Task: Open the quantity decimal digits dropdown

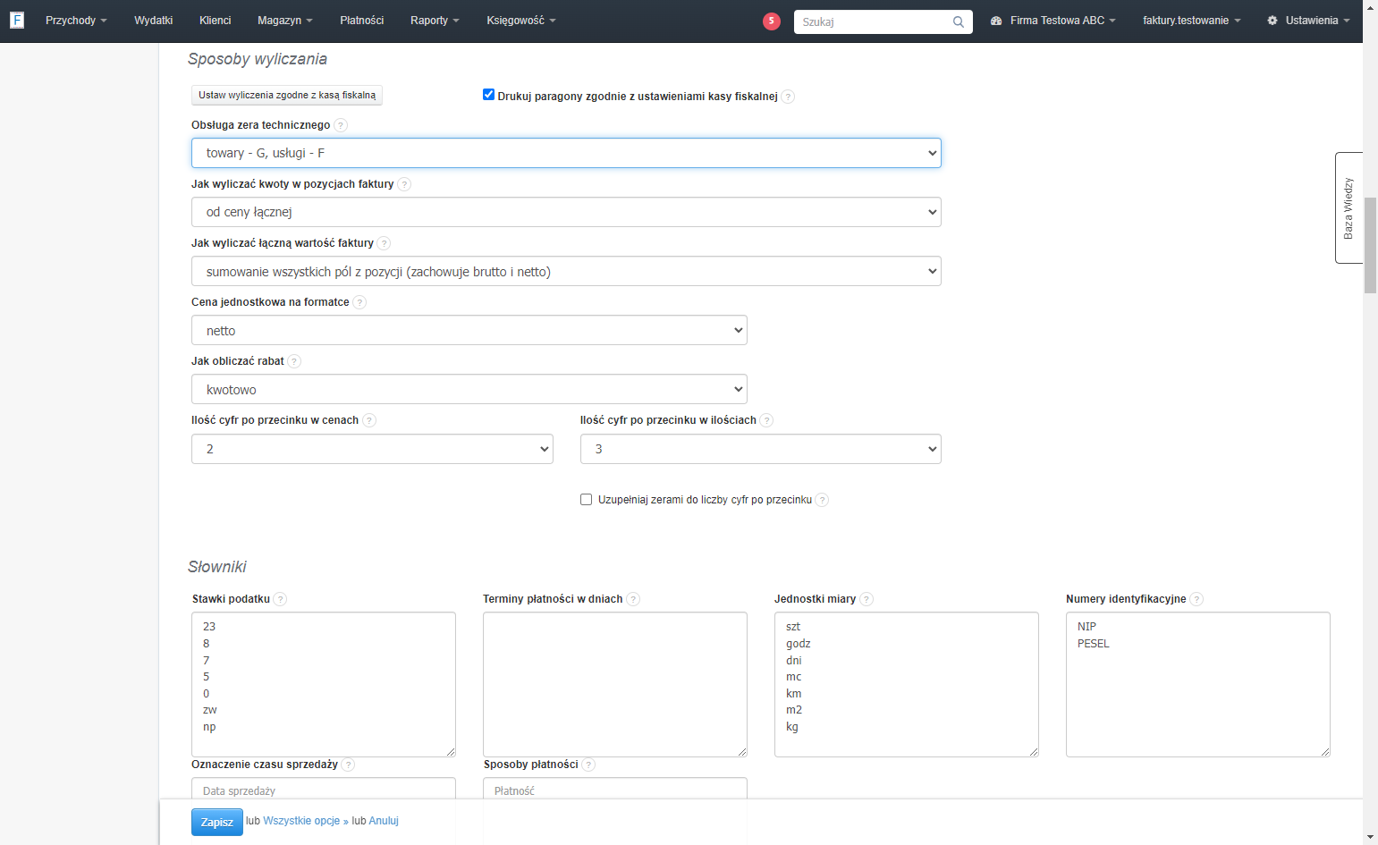Action: coord(761,449)
